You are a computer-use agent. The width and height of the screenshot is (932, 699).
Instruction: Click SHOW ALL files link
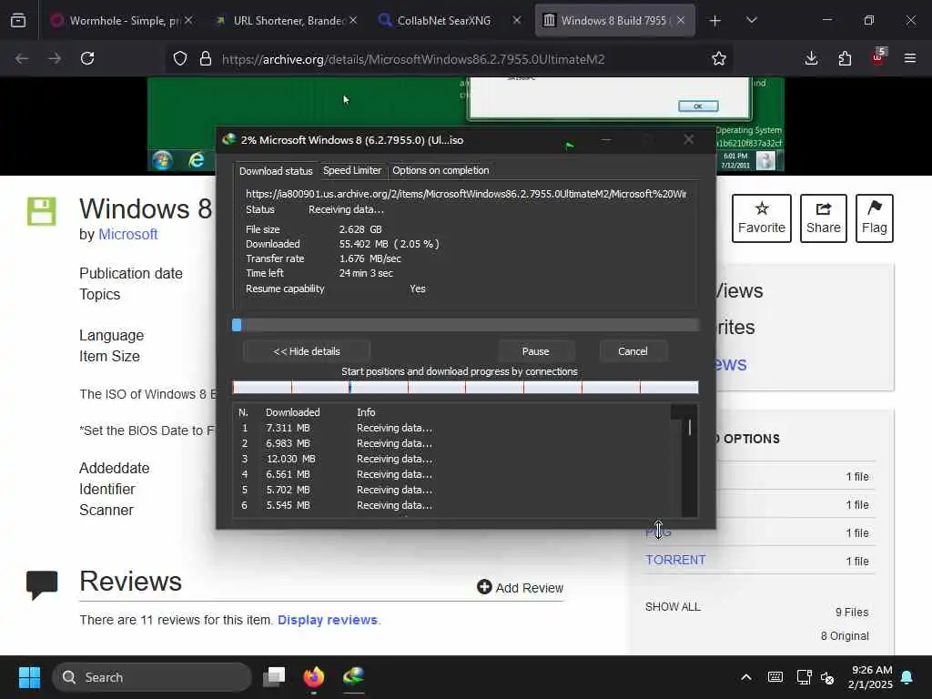coord(673,607)
